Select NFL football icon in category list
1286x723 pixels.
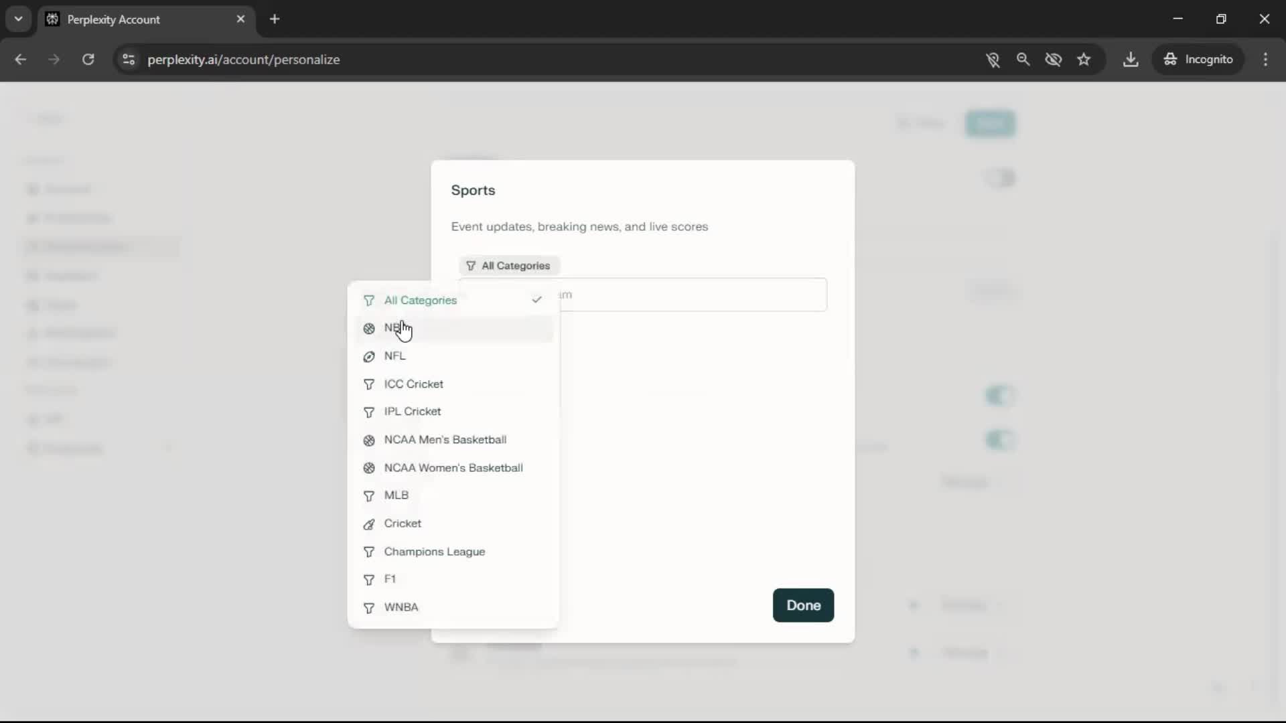369,357
